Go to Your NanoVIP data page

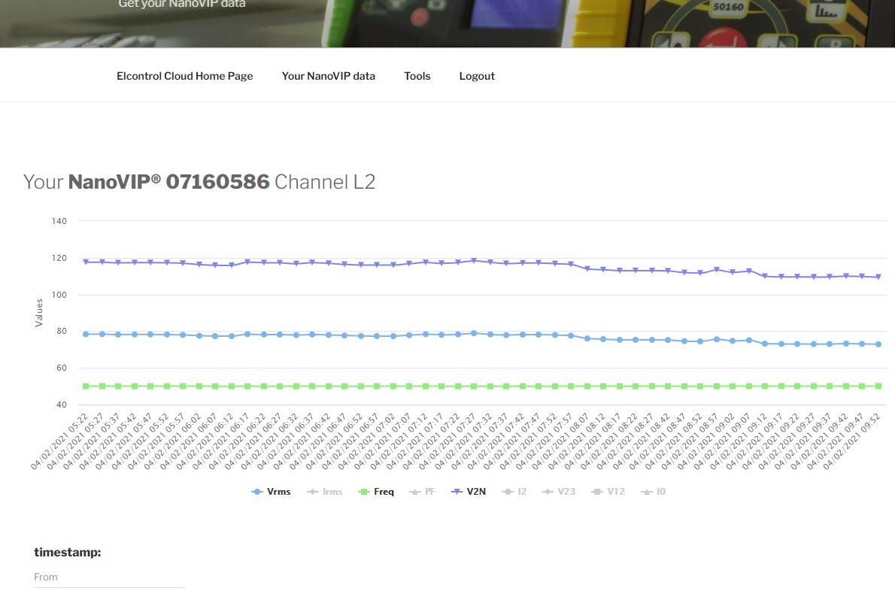click(x=328, y=76)
